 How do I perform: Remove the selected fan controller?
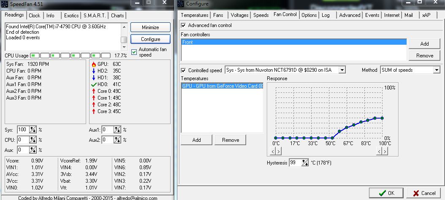(425, 56)
